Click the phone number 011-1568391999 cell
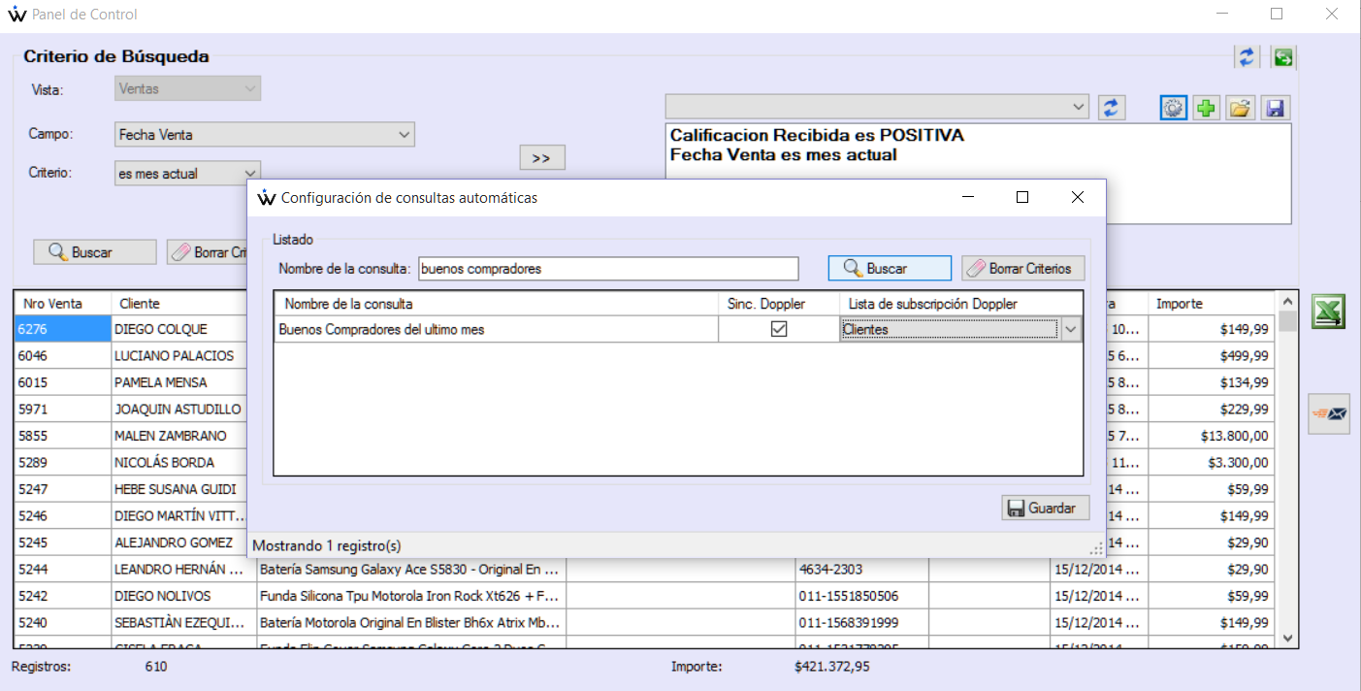 (861, 622)
